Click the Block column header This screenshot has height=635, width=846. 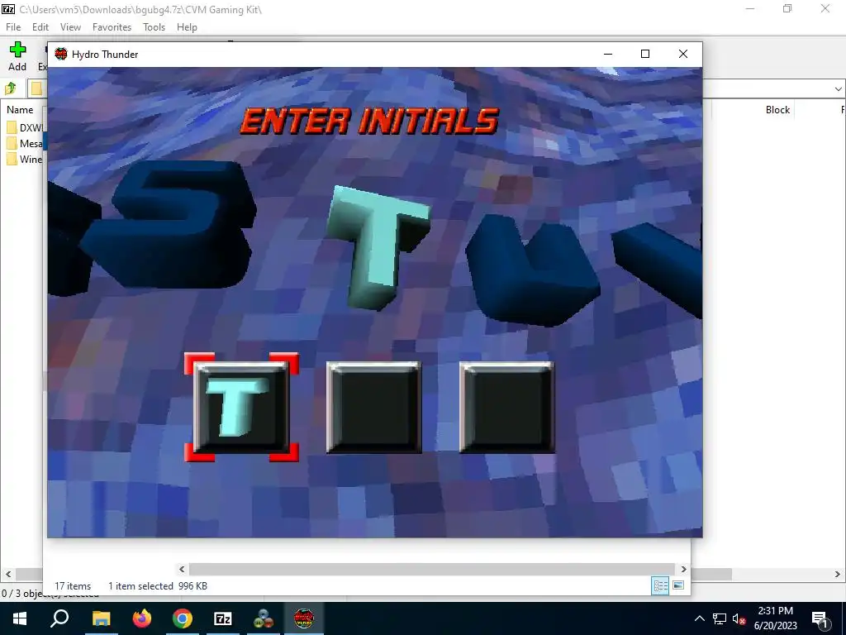(x=777, y=110)
